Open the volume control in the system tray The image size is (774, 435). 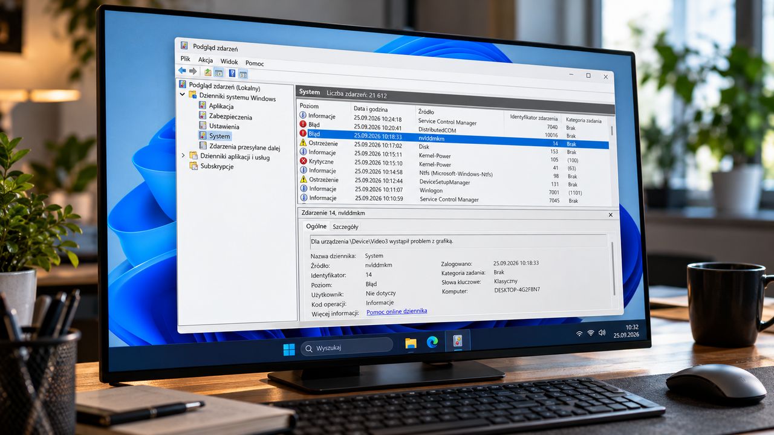[602, 333]
